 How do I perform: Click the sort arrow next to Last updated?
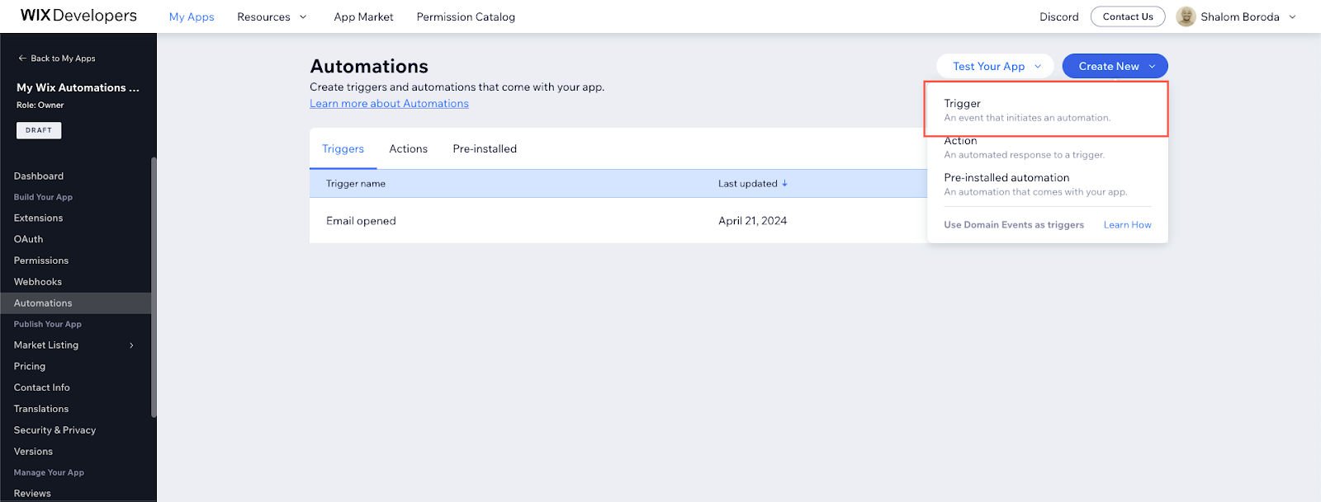pos(784,183)
